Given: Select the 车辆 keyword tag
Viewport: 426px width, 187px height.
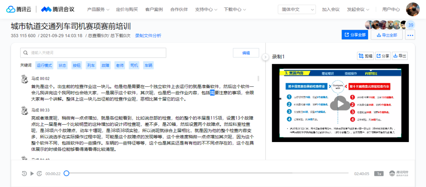Looking at the screenshot, I should 149,65.
